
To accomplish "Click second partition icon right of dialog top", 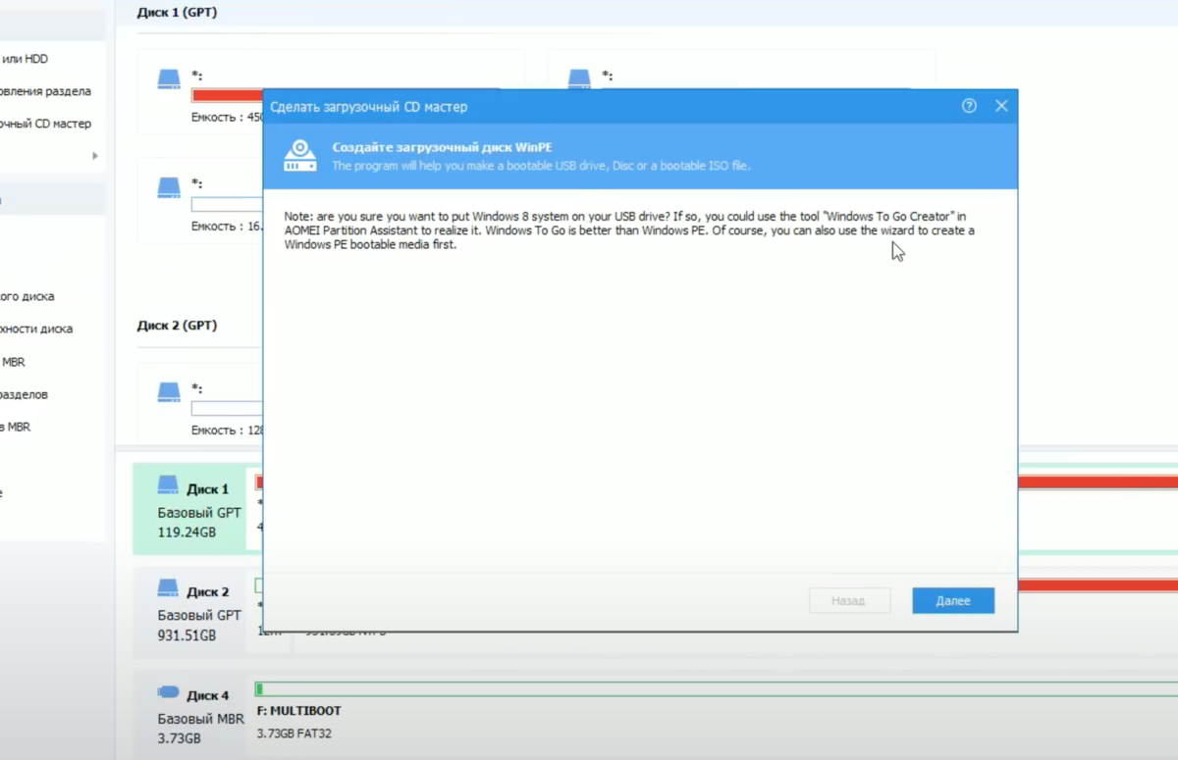I will click(579, 78).
